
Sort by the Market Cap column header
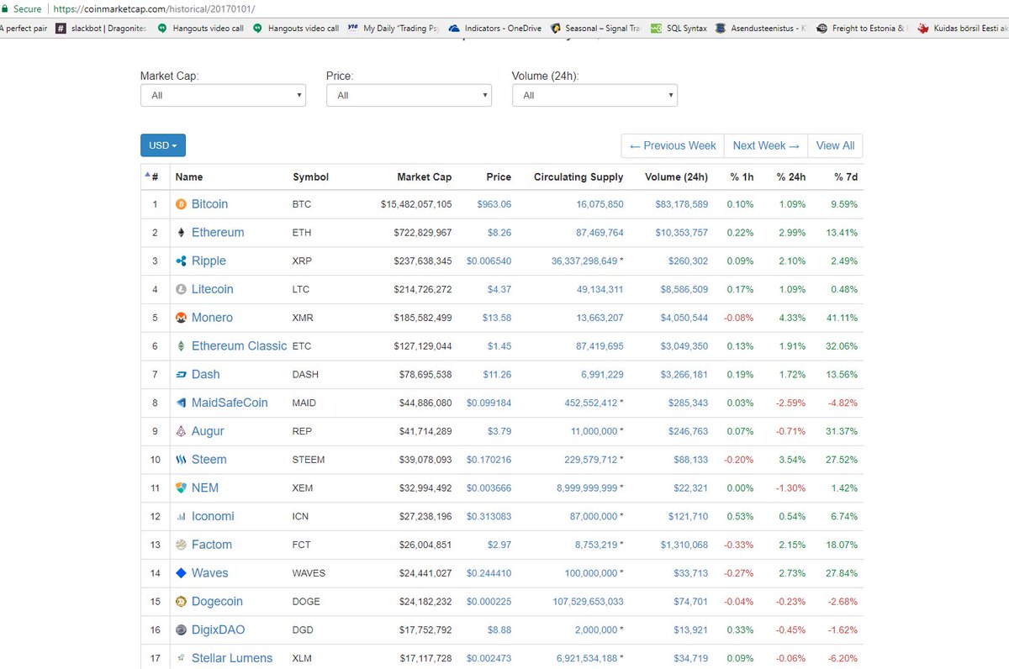pyautogui.click(x=424, y=177)
